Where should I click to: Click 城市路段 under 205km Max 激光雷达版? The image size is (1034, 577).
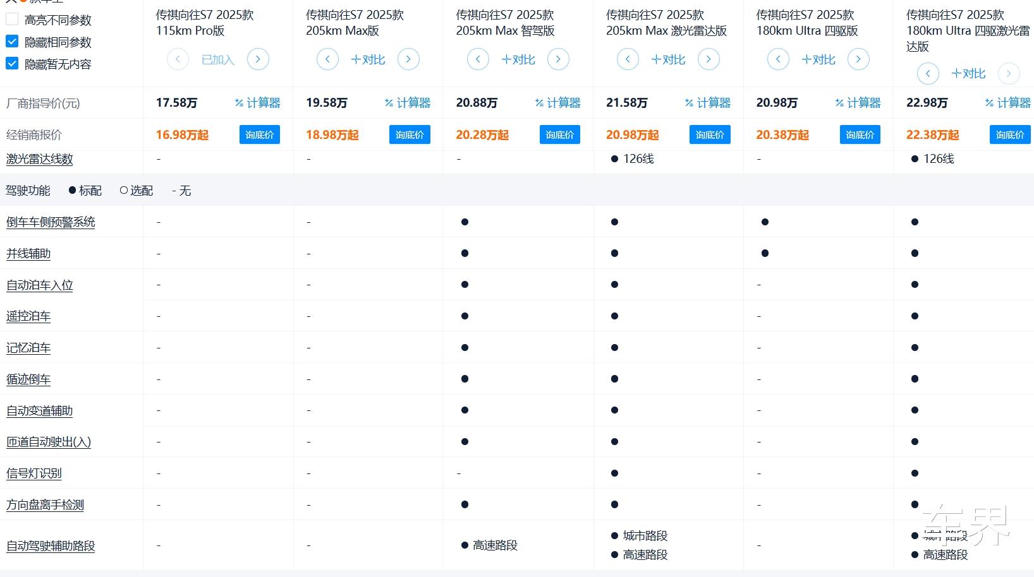(x=645, y=535)
